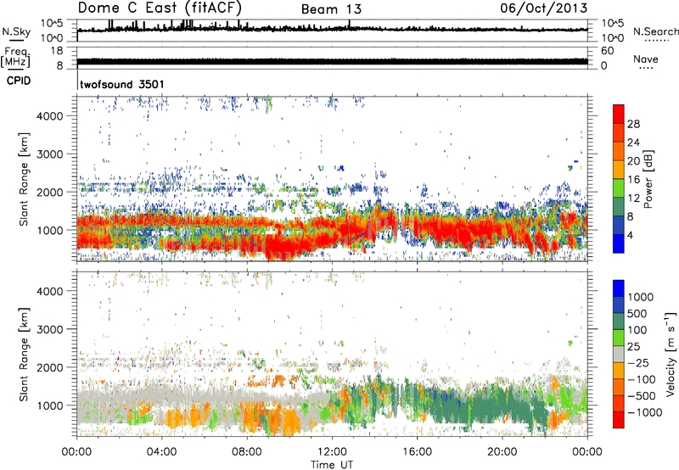The height and width of the screenshot is (470, 679).
Task: Click the '500' value on Velocity colorbar
Action: point(637,314)
